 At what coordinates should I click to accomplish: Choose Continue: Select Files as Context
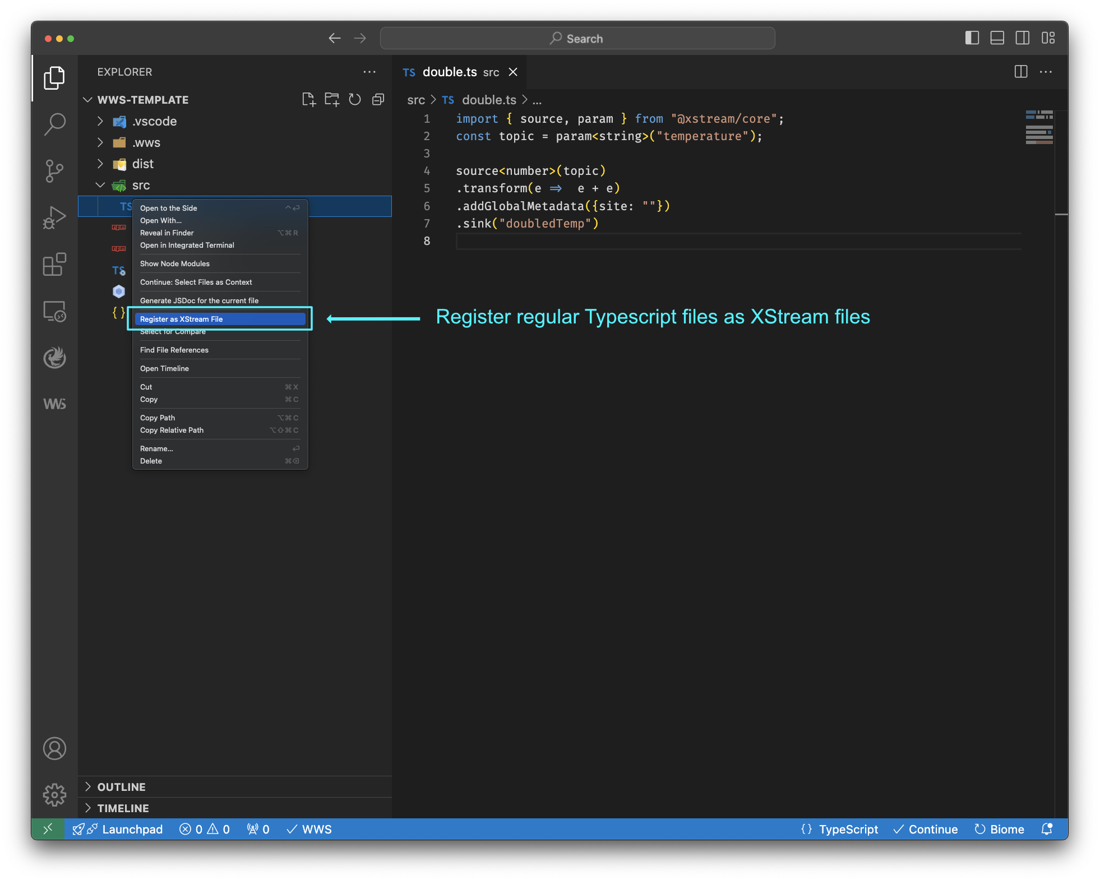(x=220, y=282)
